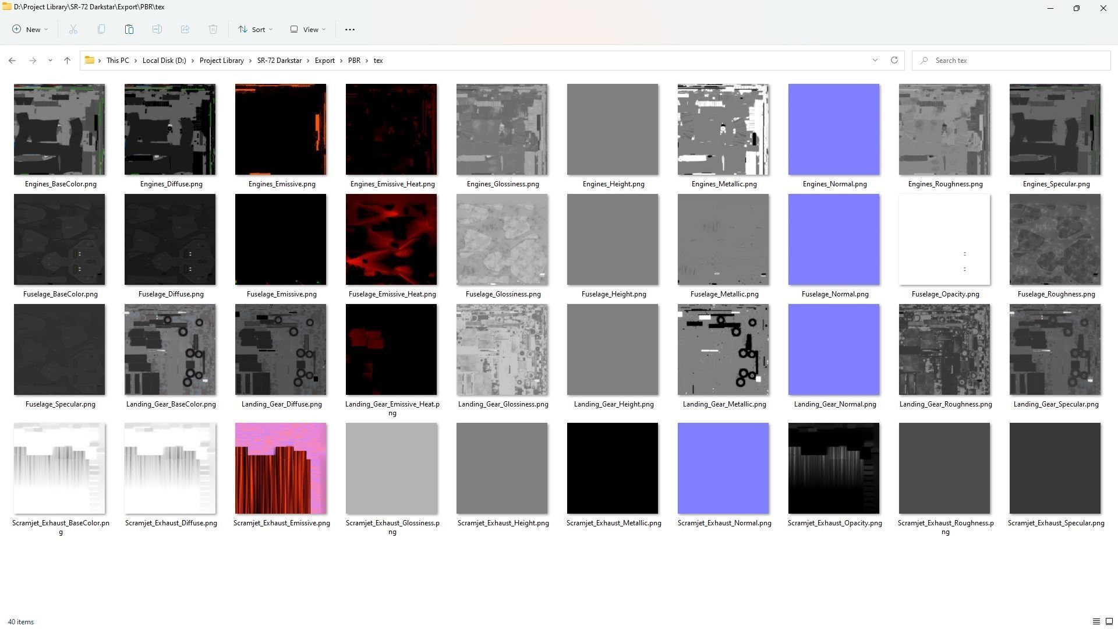Click the Paste clipboard icon
Viewport: 1118px width, 629px height.
coord(129,29)
